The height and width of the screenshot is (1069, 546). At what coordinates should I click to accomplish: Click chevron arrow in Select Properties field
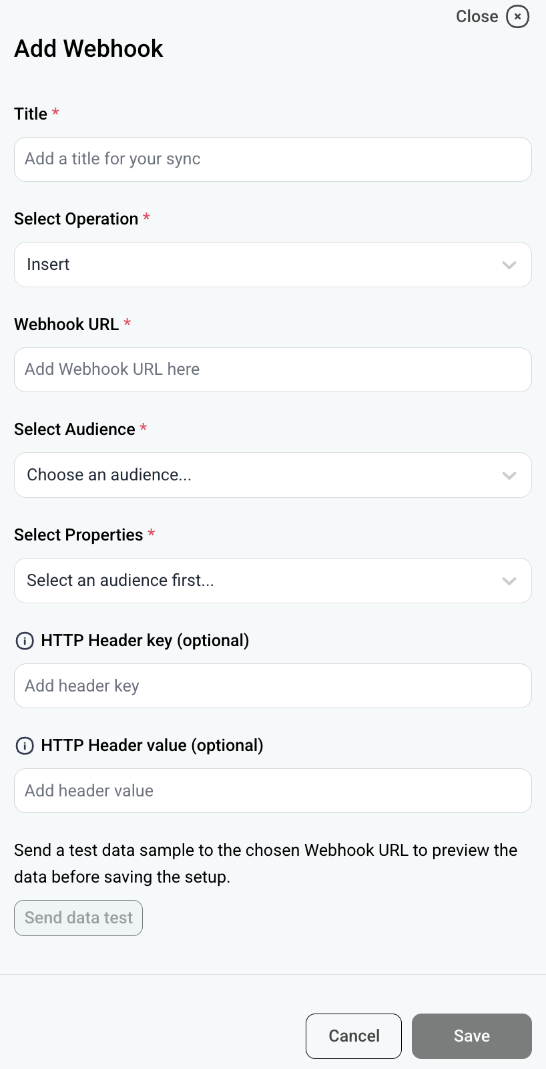509,581
